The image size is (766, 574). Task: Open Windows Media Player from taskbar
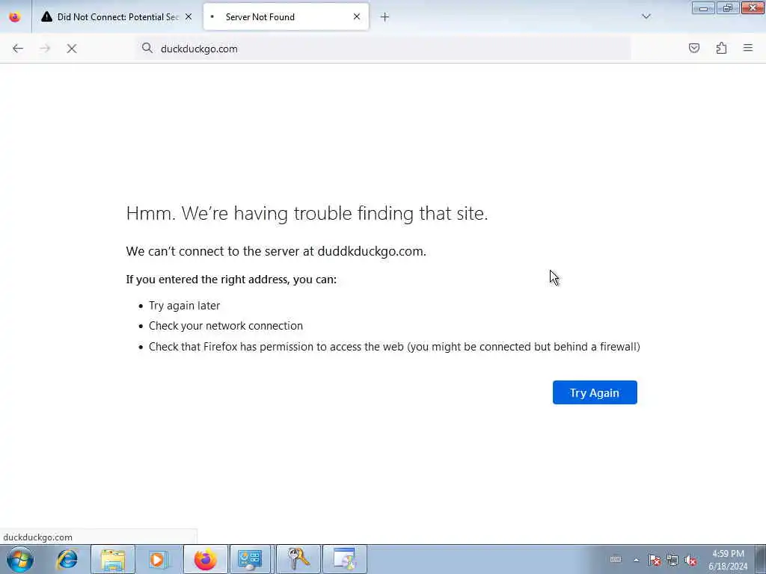(158, 559)
